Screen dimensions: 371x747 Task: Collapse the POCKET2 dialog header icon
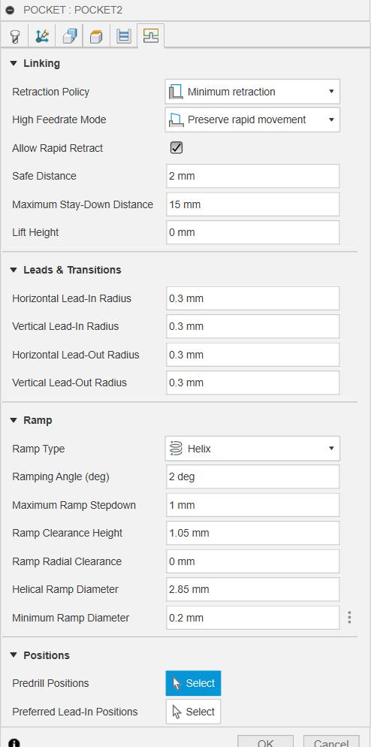pos(10,10)
